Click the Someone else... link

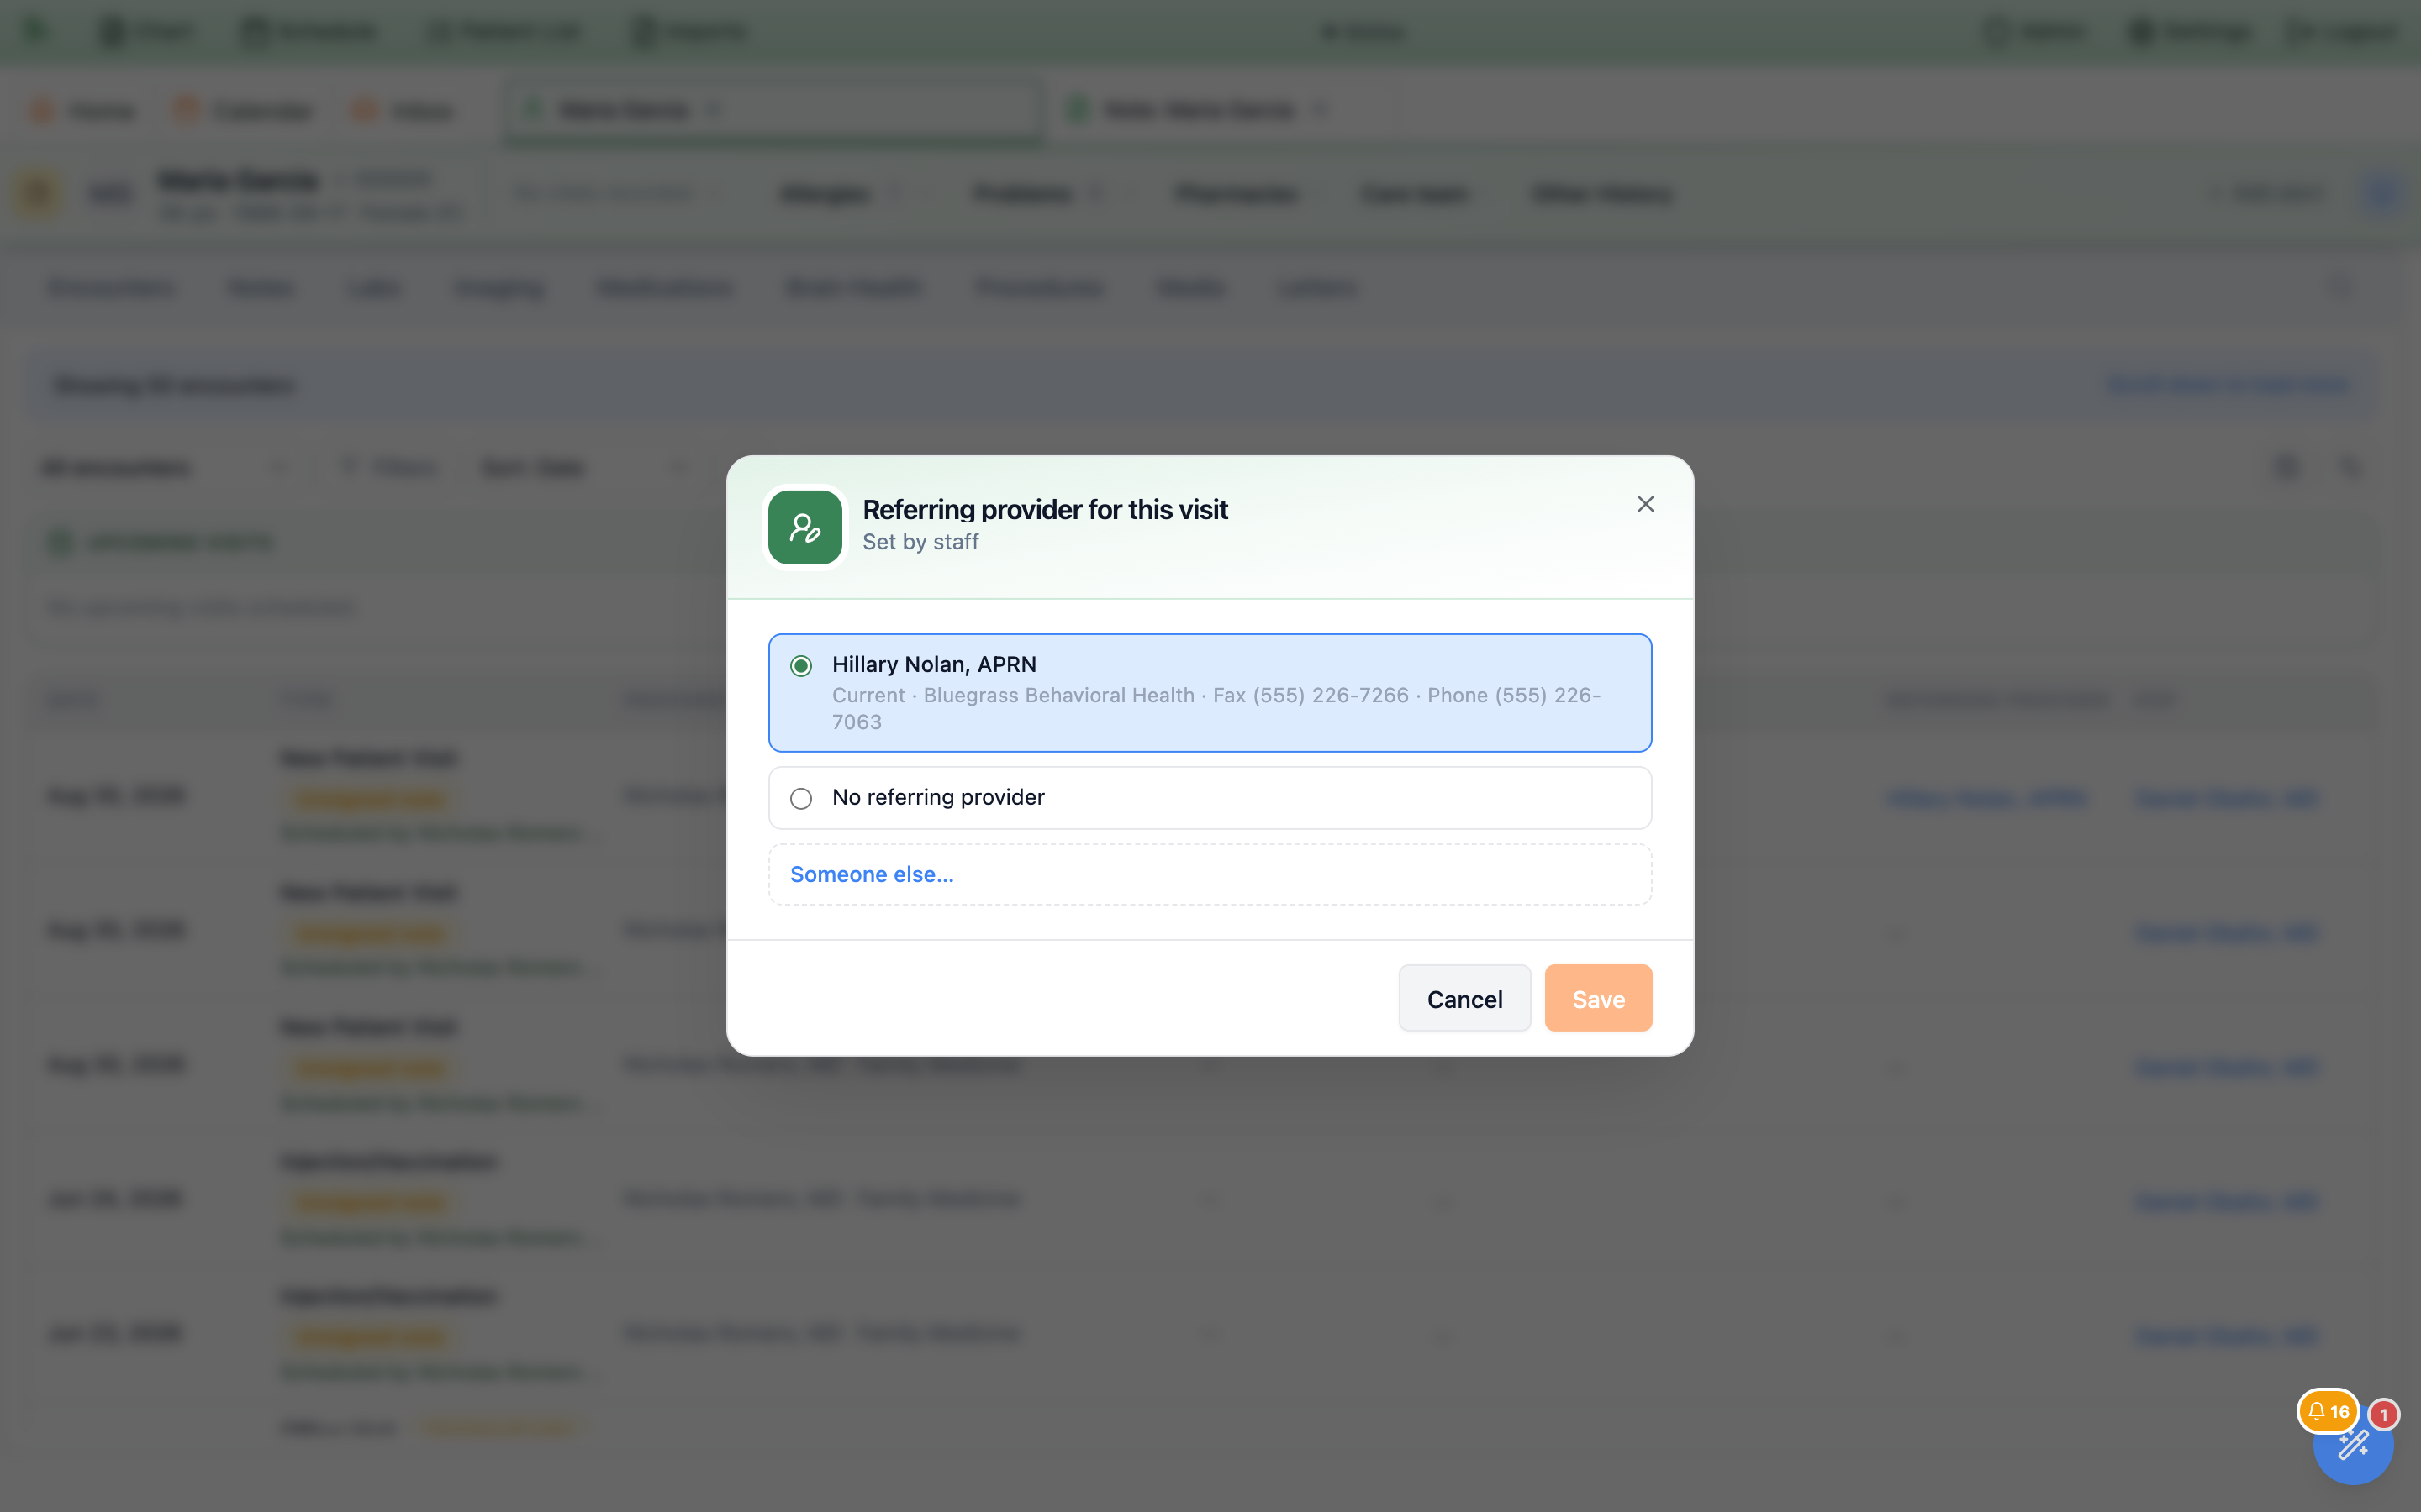tap(872, 874)
